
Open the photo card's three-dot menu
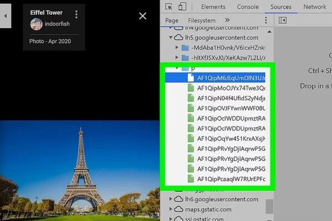tap(76, 14)
